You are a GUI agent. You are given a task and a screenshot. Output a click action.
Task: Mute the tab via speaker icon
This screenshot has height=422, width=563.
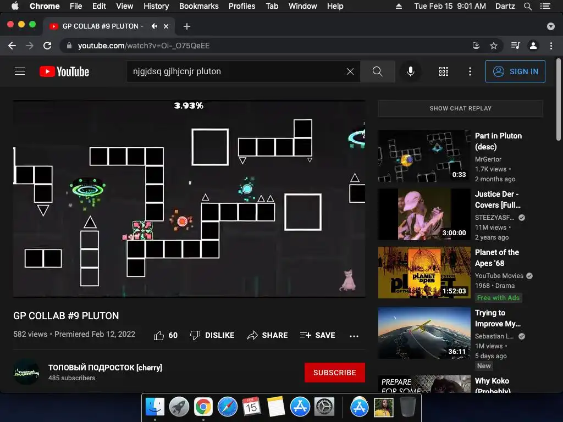tap(154, 26)
